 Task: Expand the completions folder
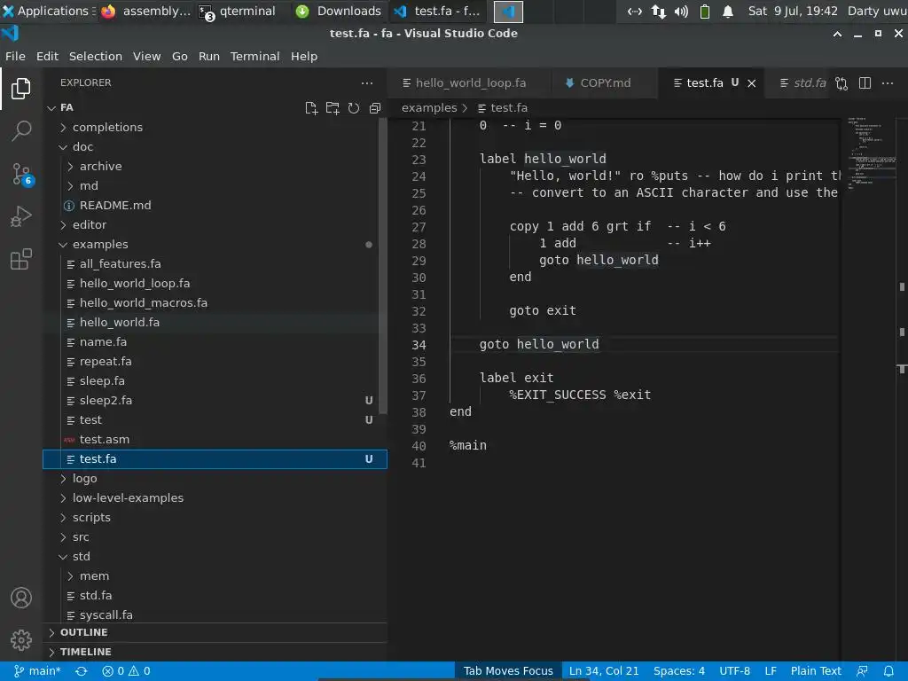215,128
